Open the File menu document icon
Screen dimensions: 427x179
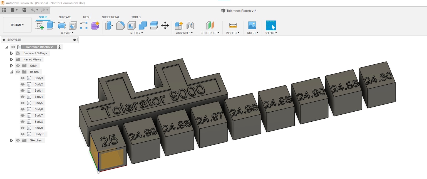[x=13, y=10]
